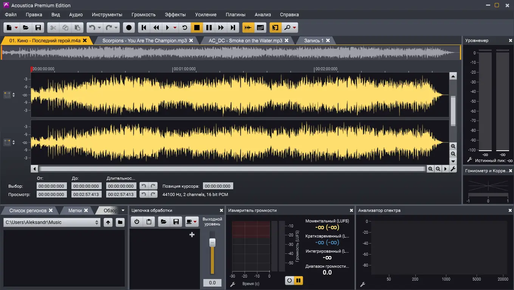Paste into the processing chain

pyautogui.click(x=149, y=222)
